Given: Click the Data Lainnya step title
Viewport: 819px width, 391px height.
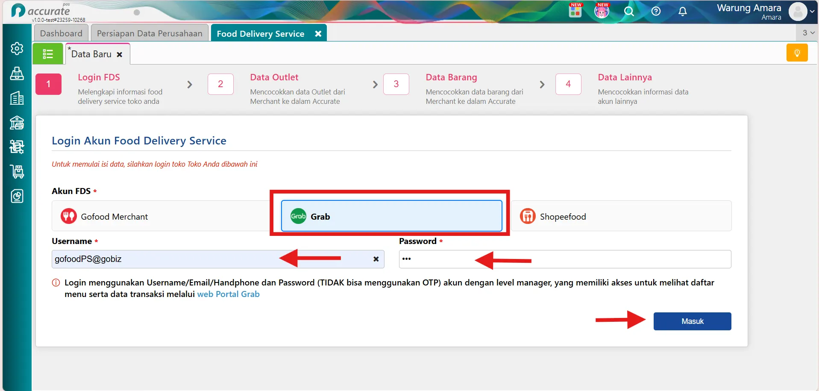Looking at the screenshot, I should 625,77.
